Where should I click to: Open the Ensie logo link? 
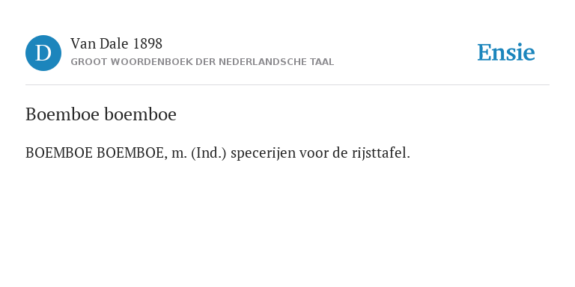(x=505, y=52)
